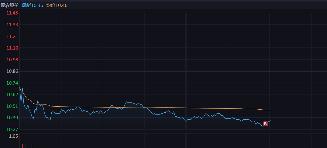Click the end of the orange average line
Screen dimensions: 327x148
(x=271, y=110)
